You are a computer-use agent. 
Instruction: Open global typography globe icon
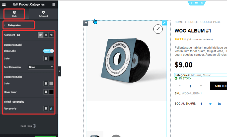click(46, 108)
